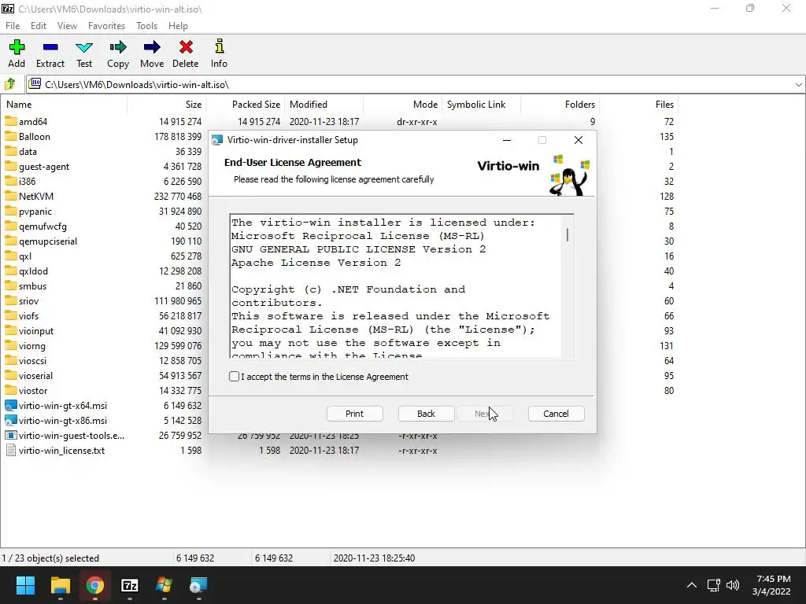Select the qemupciserial folder row
The image size is (806, 604).
104,241
